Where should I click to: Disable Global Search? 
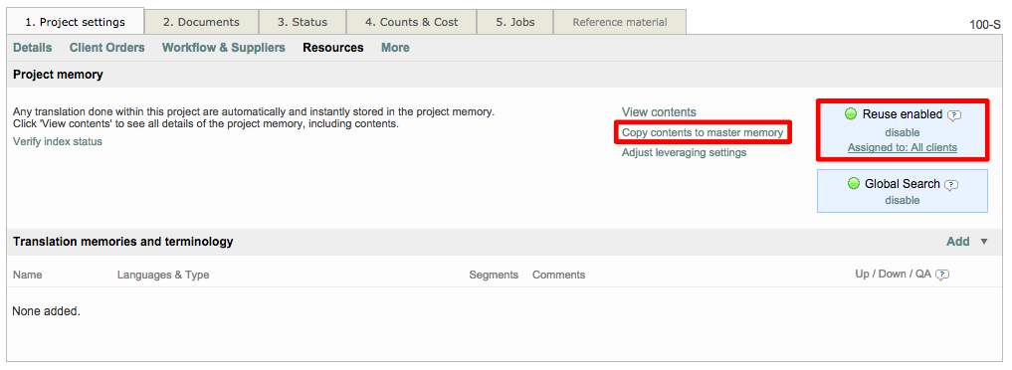pyautogui.click(x=903, y=200)
